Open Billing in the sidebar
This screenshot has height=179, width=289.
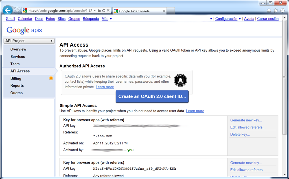16,78
